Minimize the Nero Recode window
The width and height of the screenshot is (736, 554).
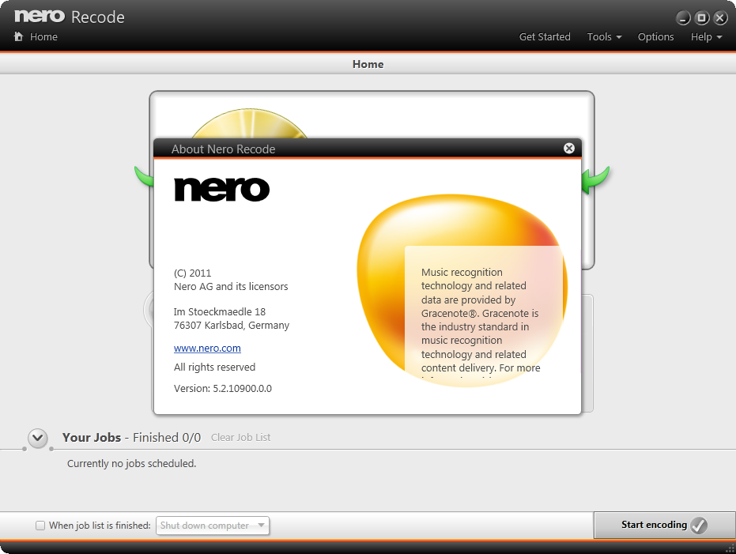tap(683, 18)
